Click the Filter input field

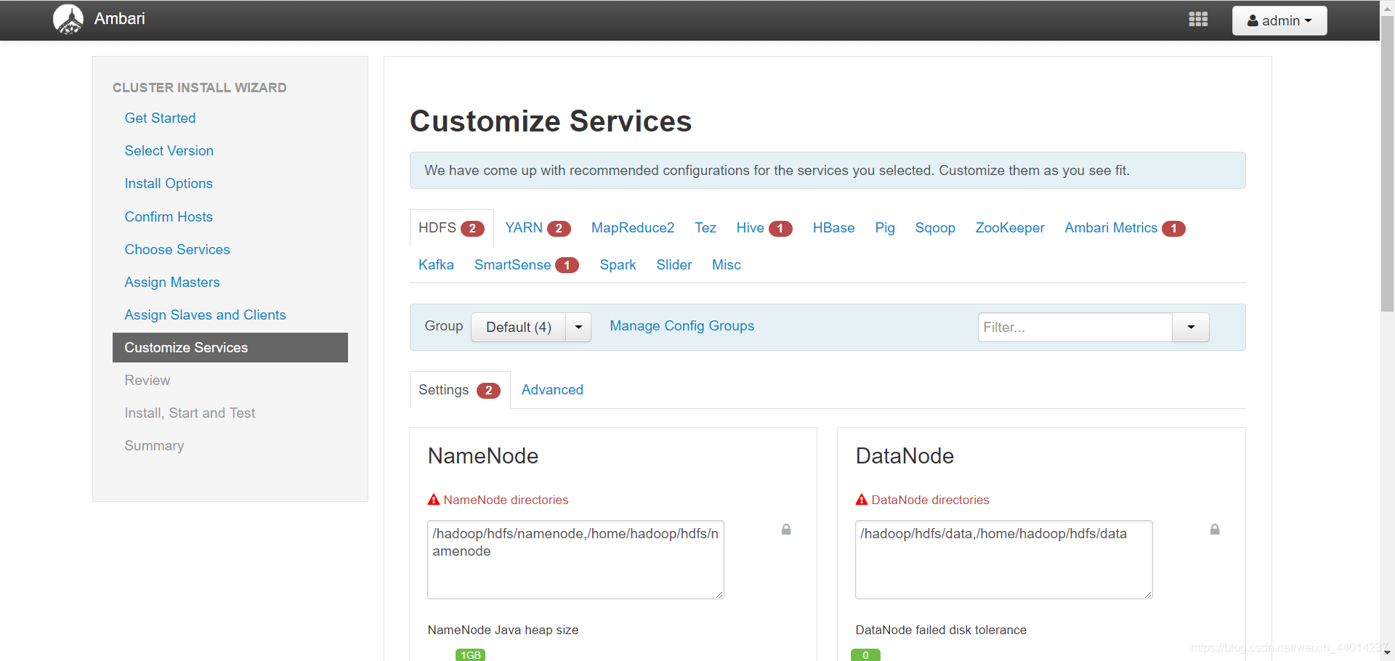click(1075, 328)
